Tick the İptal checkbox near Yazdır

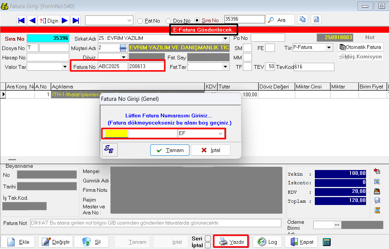[x=207, y=245]
